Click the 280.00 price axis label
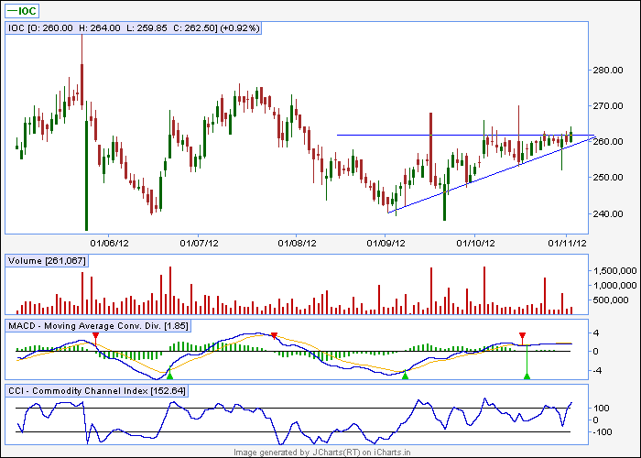The image size is (641, 458). tap(608, 71)
